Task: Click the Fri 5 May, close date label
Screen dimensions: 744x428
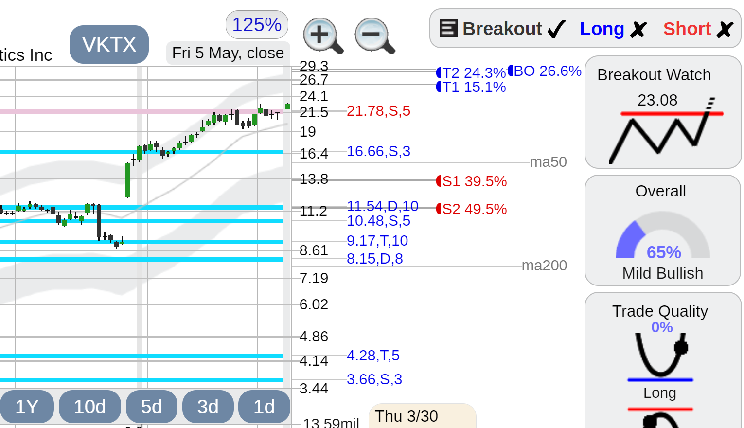Action: click(x=228, y=53)
